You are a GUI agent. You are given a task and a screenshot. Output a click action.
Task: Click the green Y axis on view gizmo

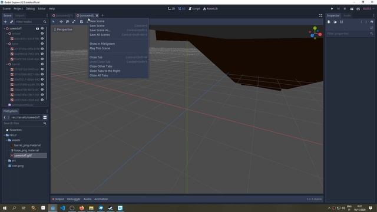click(x=315, y=28)
